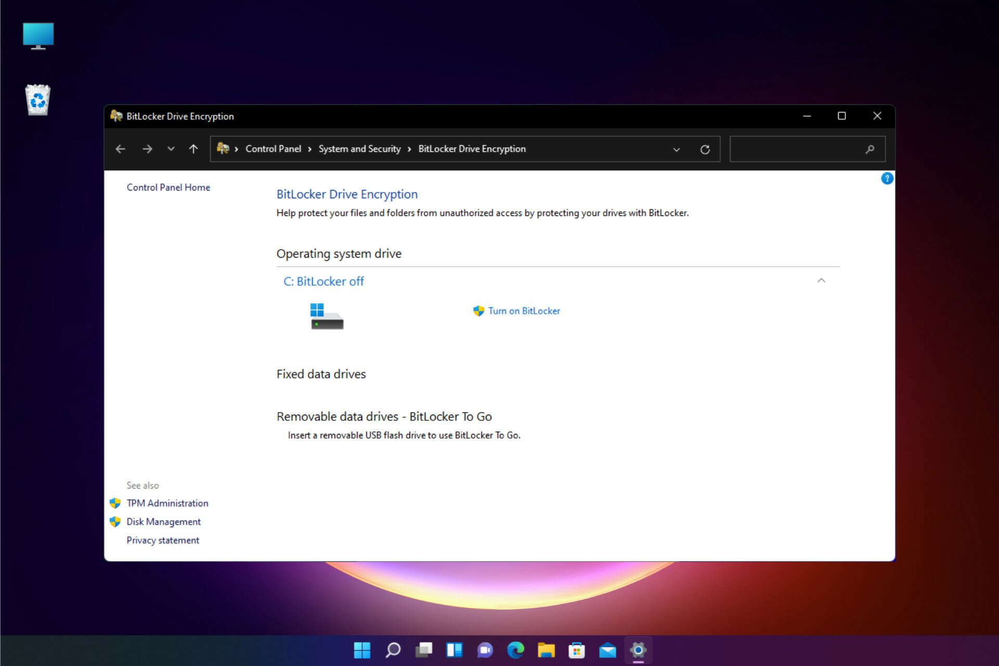Minimize the BitLocker window
999x666 pixels.
point(807,116)
